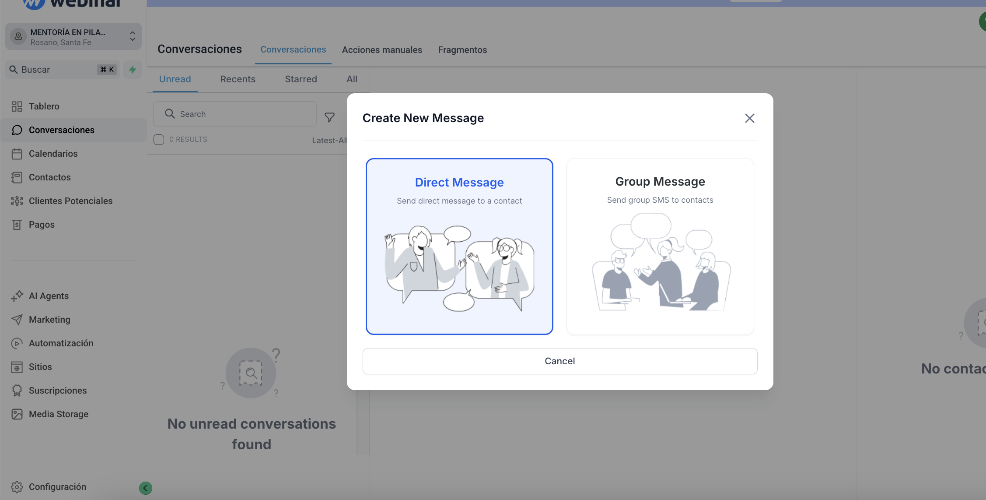Image resolution: width=986 pixels, height=500 pixels.
Task: Go to Marketing paper-plane item
Action: point(49,320)
